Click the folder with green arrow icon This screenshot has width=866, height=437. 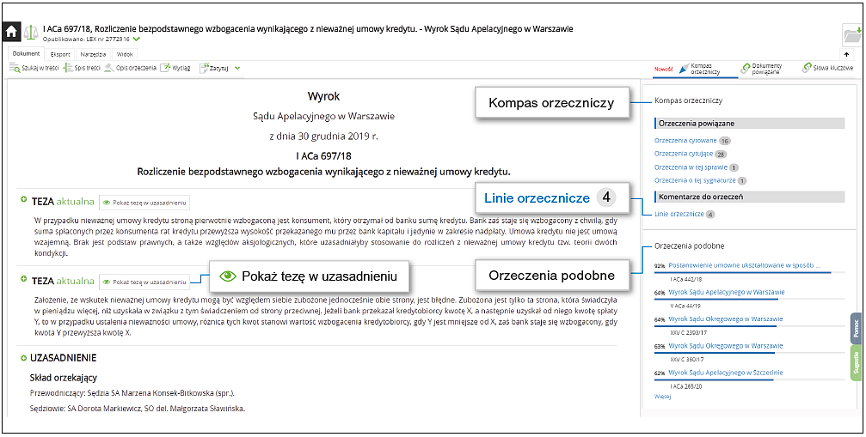pos(851,34)
